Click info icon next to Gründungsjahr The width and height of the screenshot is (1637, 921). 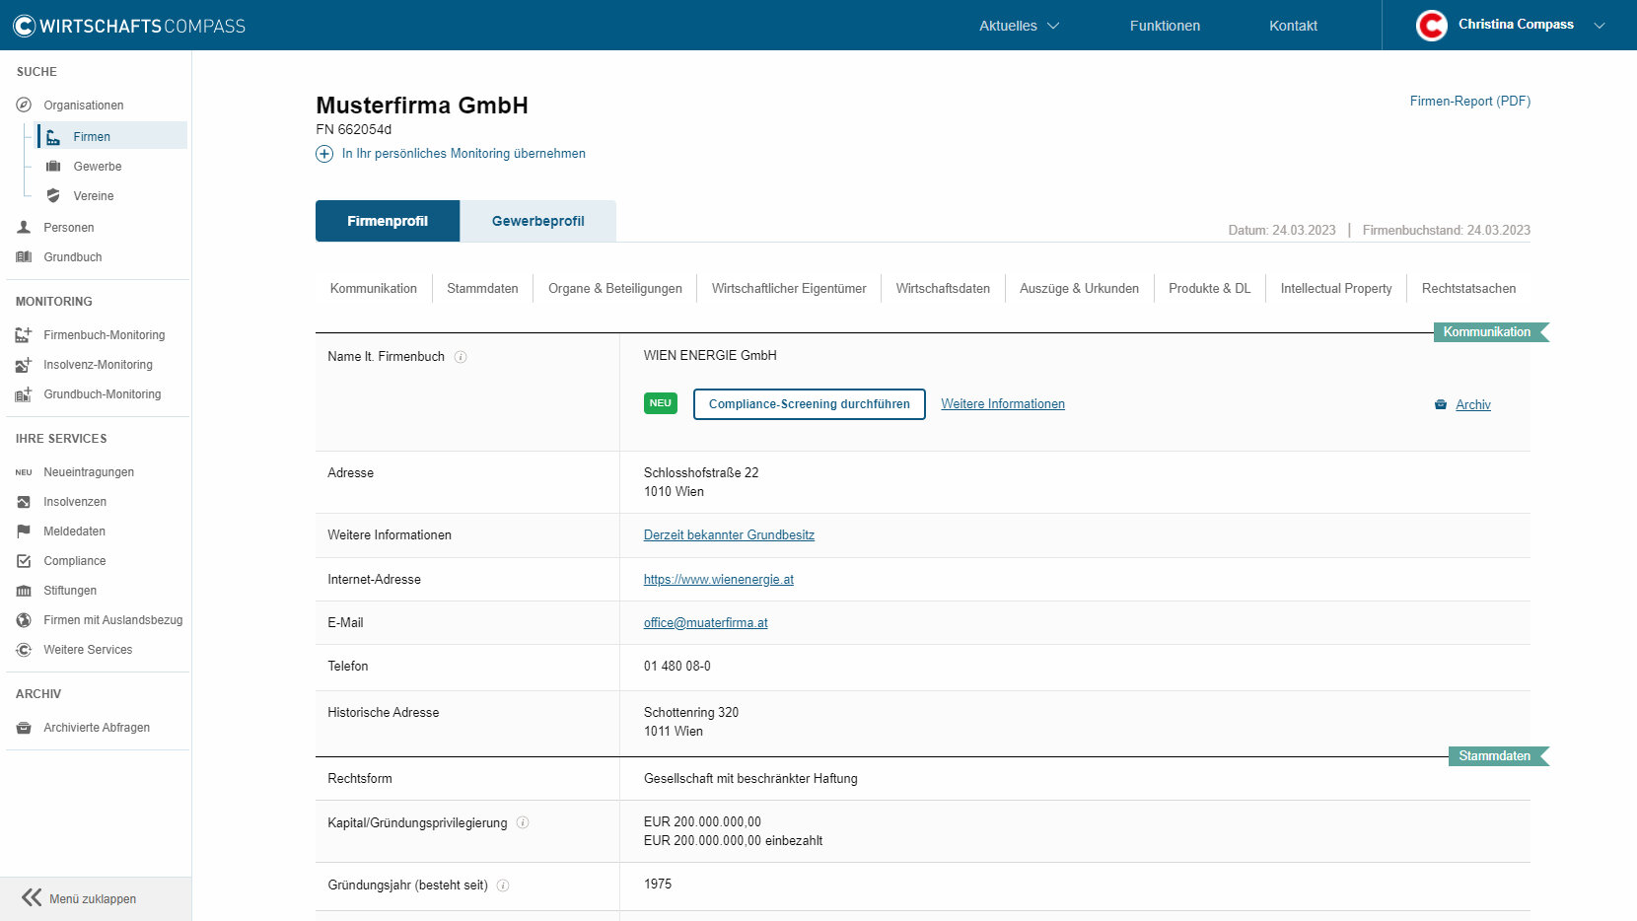(503, 886)
